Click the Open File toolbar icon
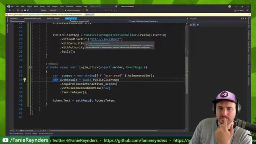Image resolution: width=256 pixels, height=144 pixels. [x=22, y=10]
